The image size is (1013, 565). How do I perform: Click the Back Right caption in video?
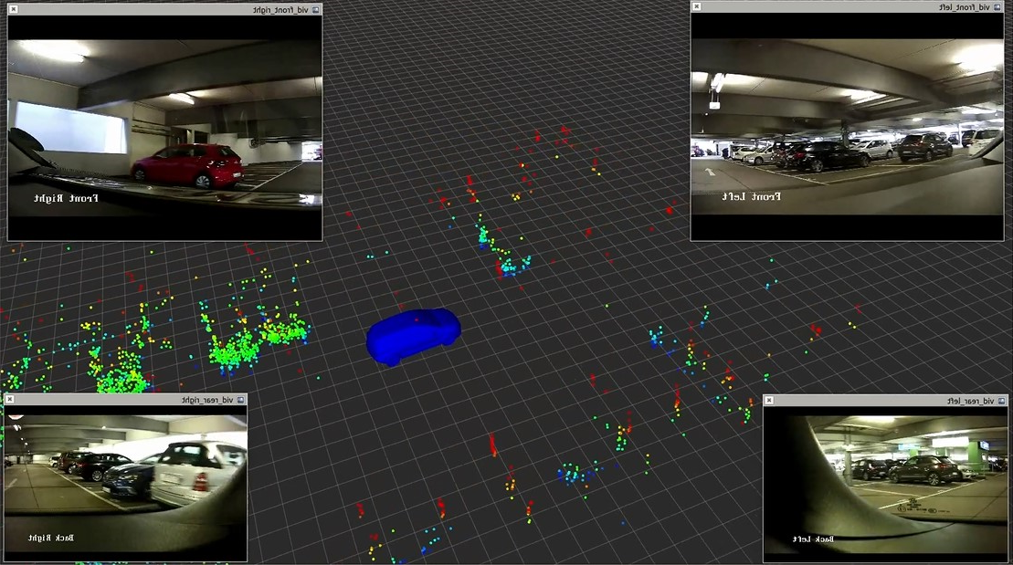tap(50, 538)
